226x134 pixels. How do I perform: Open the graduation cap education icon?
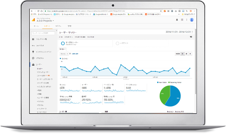click(x=191, y=37)
